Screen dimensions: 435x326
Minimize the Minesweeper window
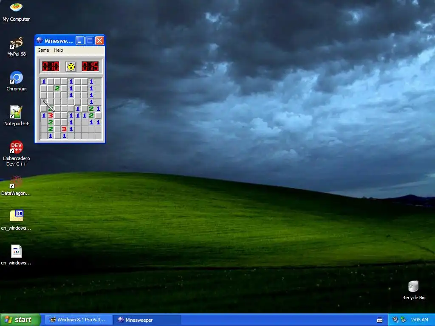pyautogui.click(x=80, y=41)
